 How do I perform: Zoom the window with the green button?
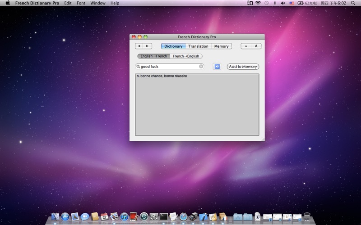(x=145, y=37)
